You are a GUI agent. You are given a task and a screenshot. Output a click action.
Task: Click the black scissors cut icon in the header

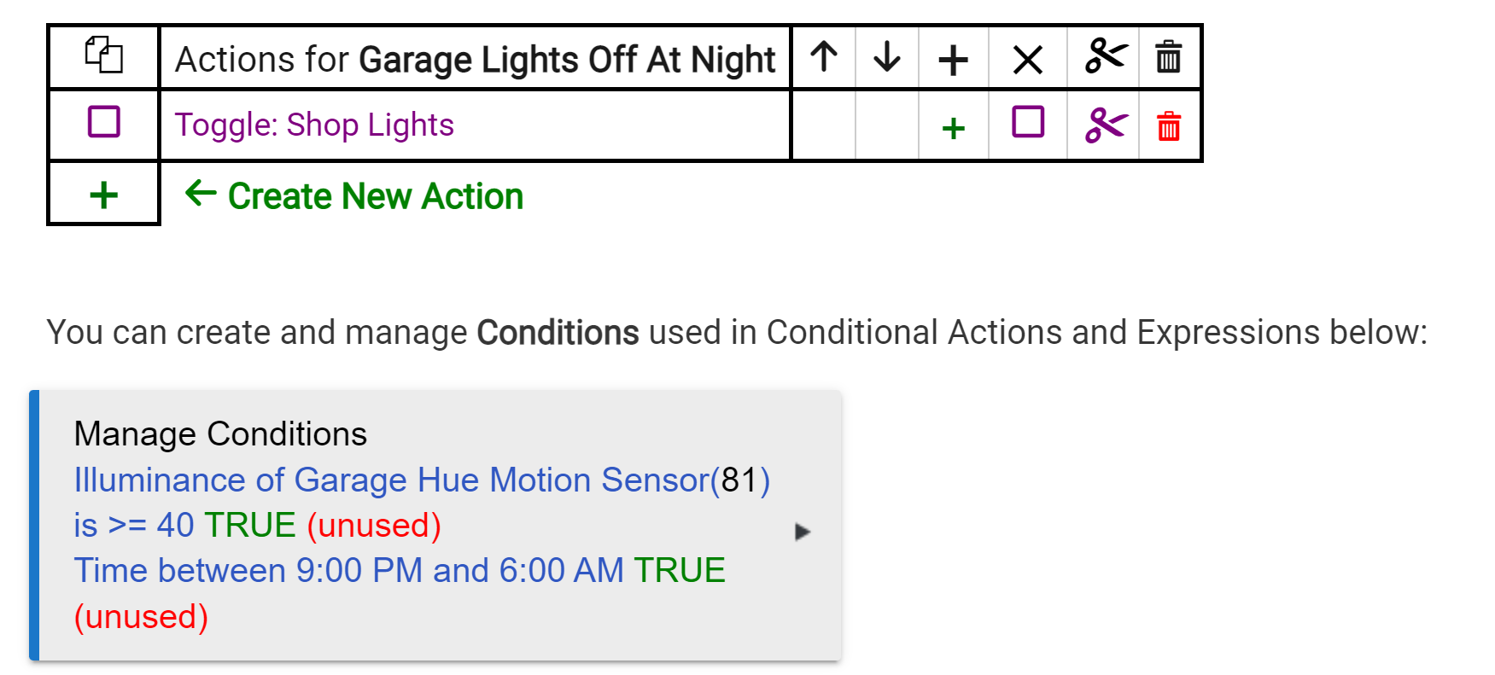click(x=1105, y=56)
